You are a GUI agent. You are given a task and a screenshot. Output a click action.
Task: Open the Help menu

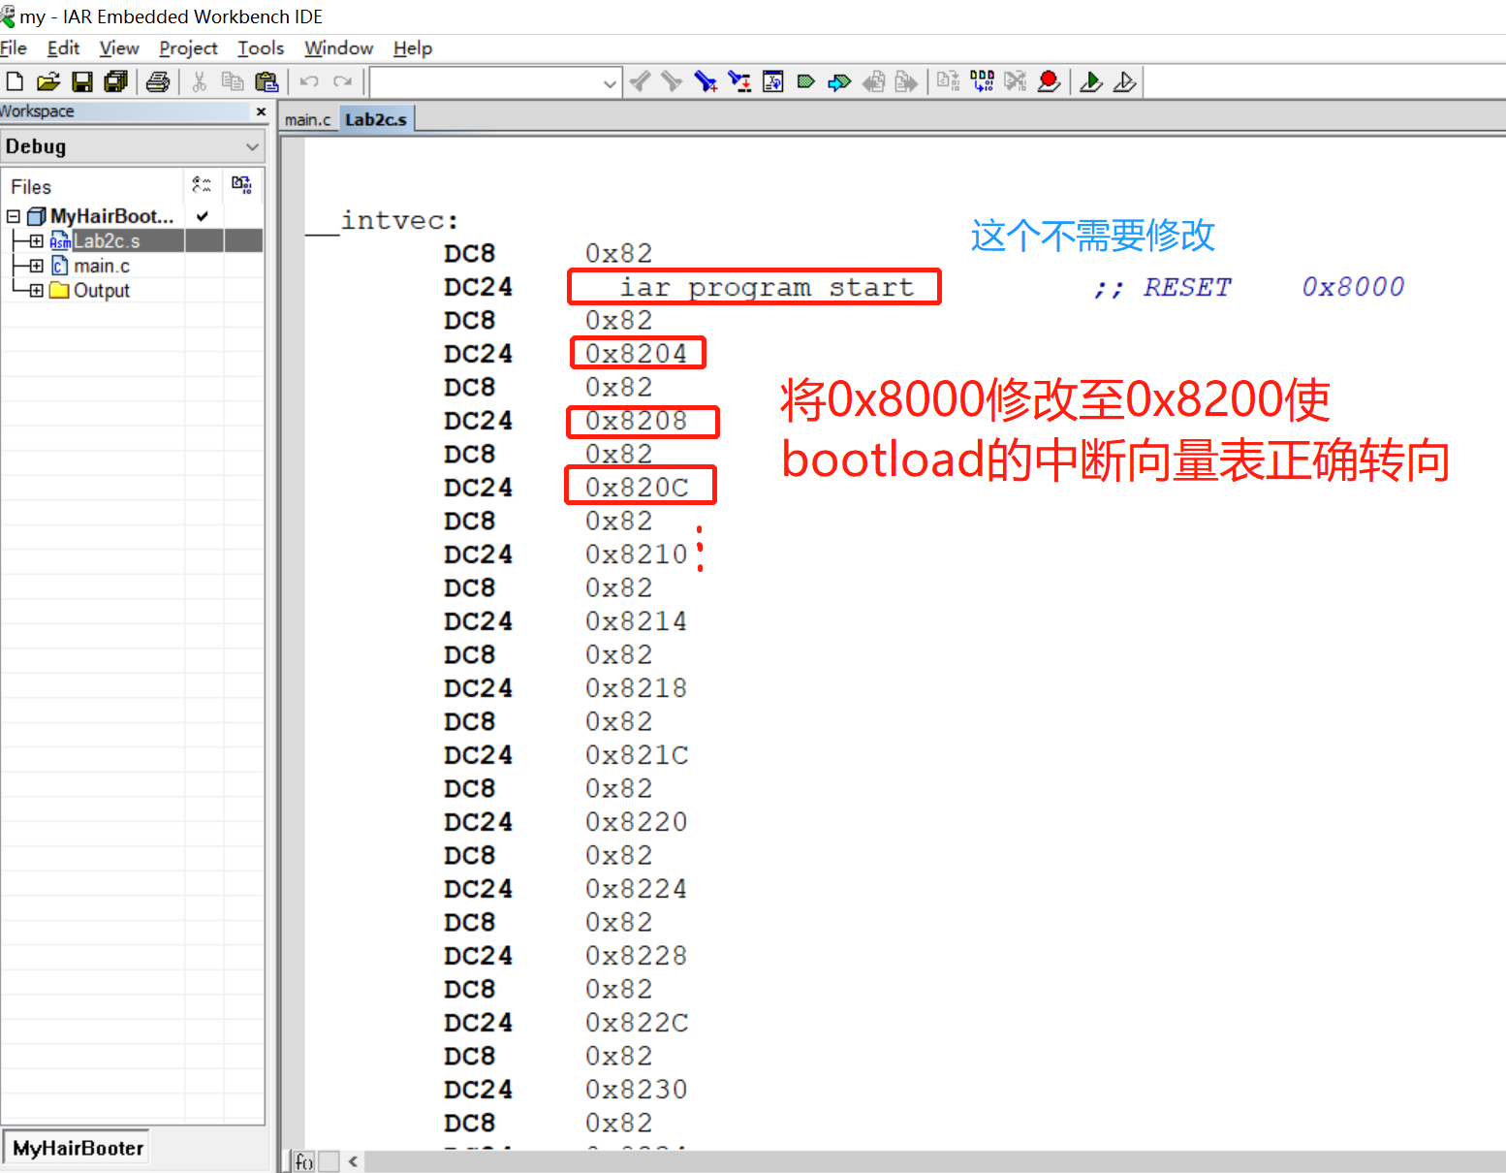pos(413,48)
